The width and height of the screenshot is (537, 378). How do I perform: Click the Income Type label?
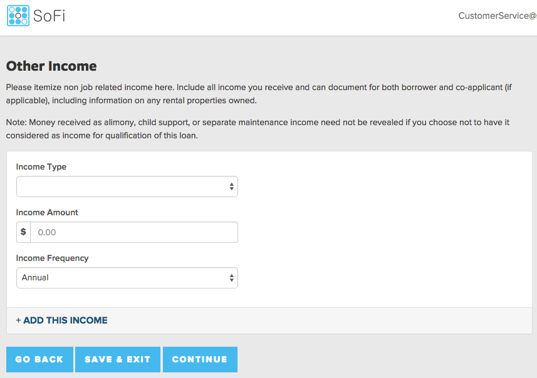pos(41,167)
